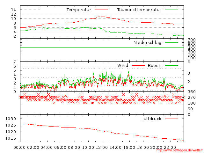Image resolution: width=204 pixels, height=153 pixels.
Task: Click the 1020 pressure axis value
Action: 11,132
